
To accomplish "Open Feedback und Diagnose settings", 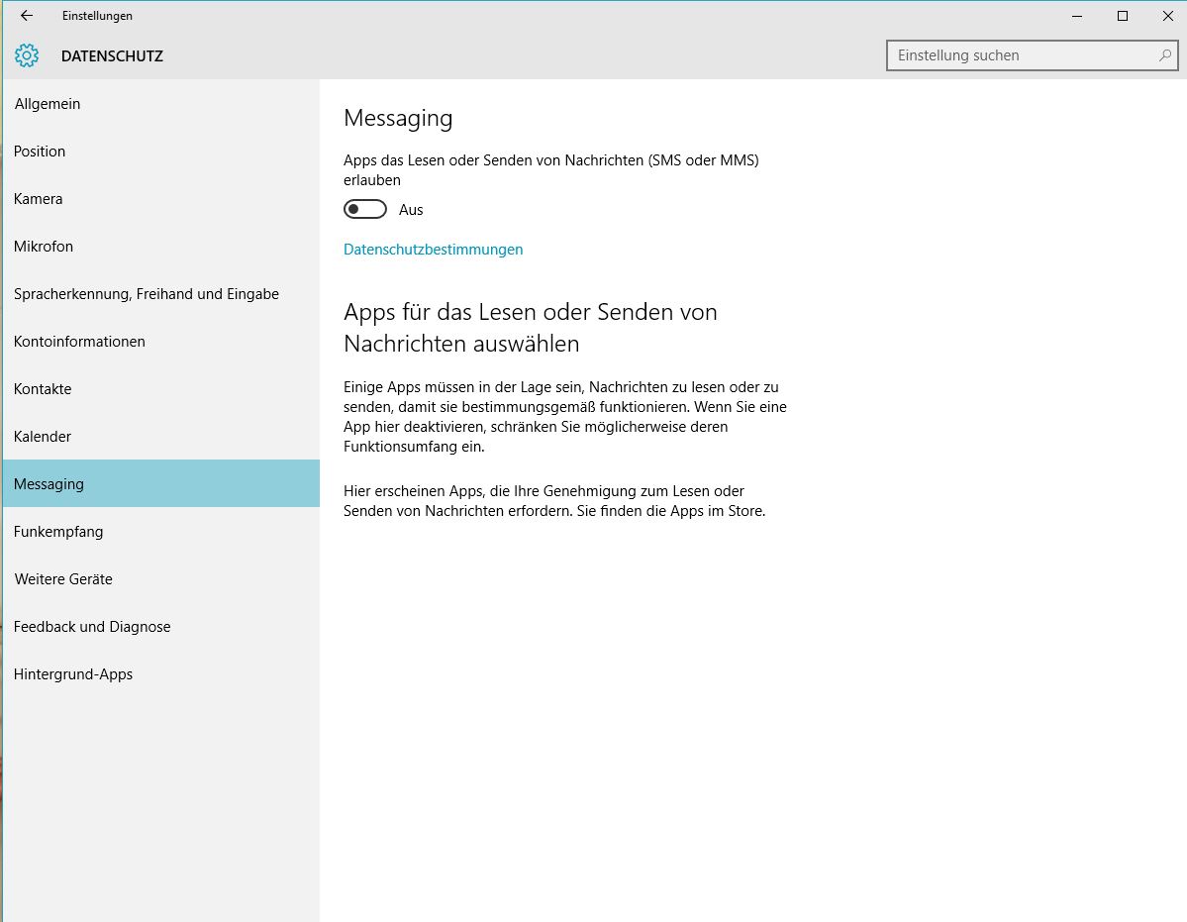I will [x=161, y=627].
